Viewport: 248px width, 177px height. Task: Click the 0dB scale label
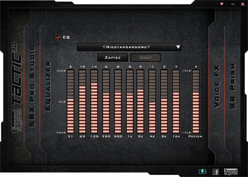[62, 102]
